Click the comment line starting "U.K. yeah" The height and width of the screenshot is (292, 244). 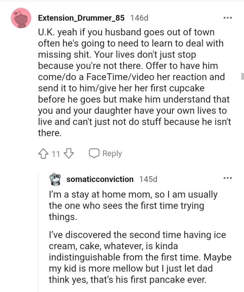coord(126,32)
